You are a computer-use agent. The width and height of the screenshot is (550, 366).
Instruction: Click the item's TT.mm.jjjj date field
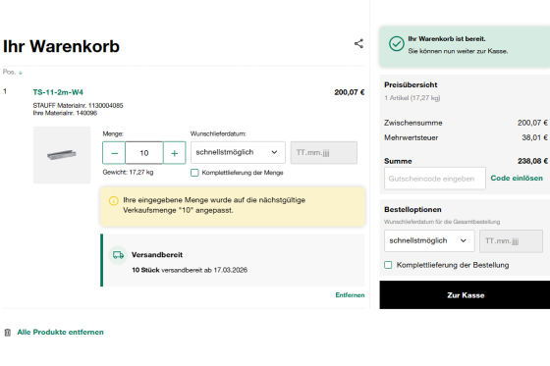(324, 152)
